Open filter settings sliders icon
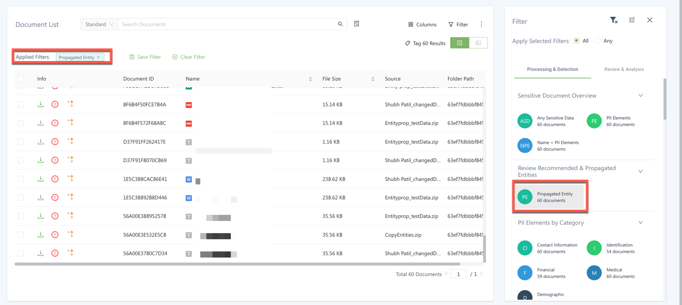Image resolution: width=682 pixels, height=305 pixels. point(632,20)
